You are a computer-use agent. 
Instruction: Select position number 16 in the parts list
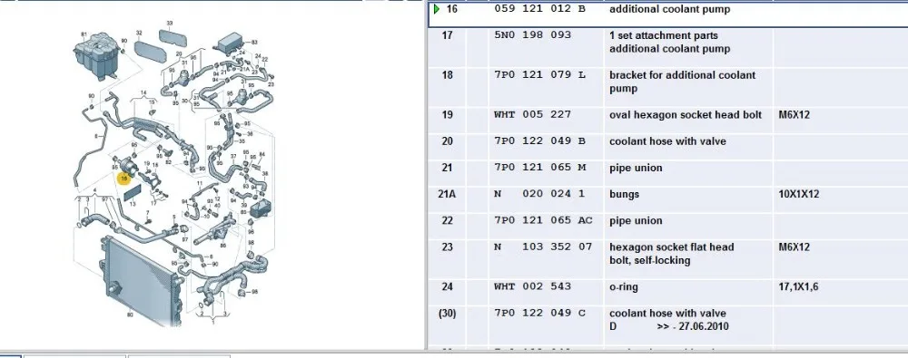coord(451,9)
